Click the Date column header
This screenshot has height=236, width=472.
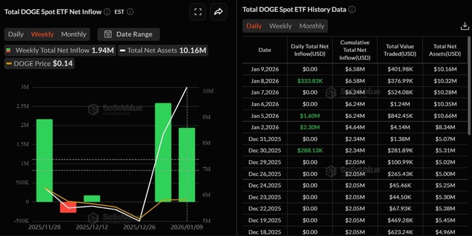265,50
